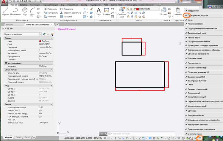Uncheck Координаты in status bar menu
Image resolution: width=223 pixels, height=141 pixels.
click(193, 11)
